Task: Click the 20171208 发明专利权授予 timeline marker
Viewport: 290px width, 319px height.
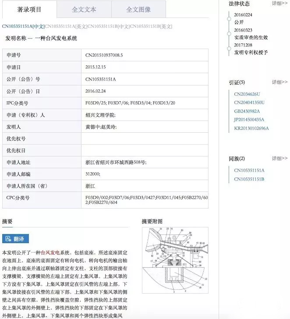Action: 229,49
